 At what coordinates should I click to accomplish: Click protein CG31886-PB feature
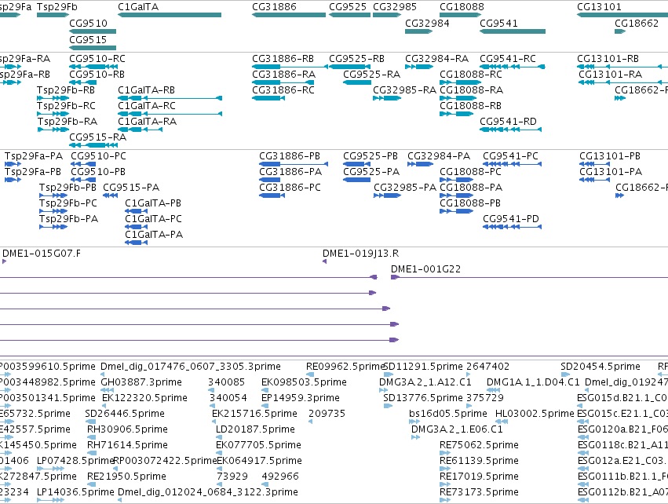294,164
